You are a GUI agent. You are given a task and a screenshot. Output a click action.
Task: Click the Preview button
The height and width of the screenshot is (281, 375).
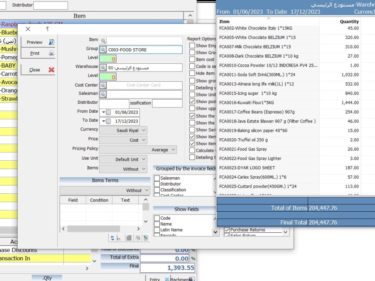(x=38, y=42)
